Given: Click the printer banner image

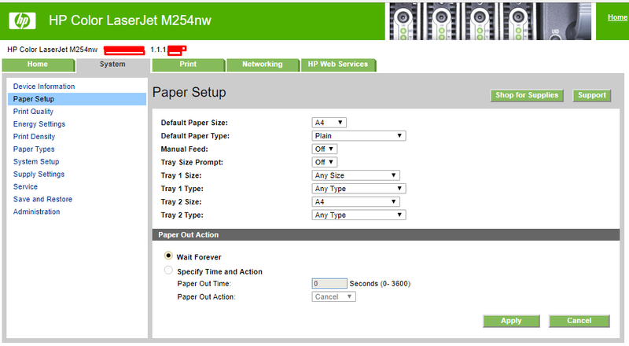Looking at the screenshot, I should coord(490,21).
